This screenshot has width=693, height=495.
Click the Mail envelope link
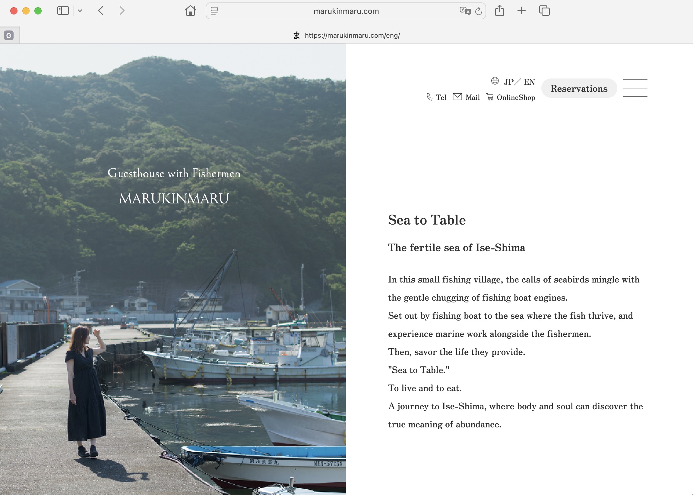466,97
